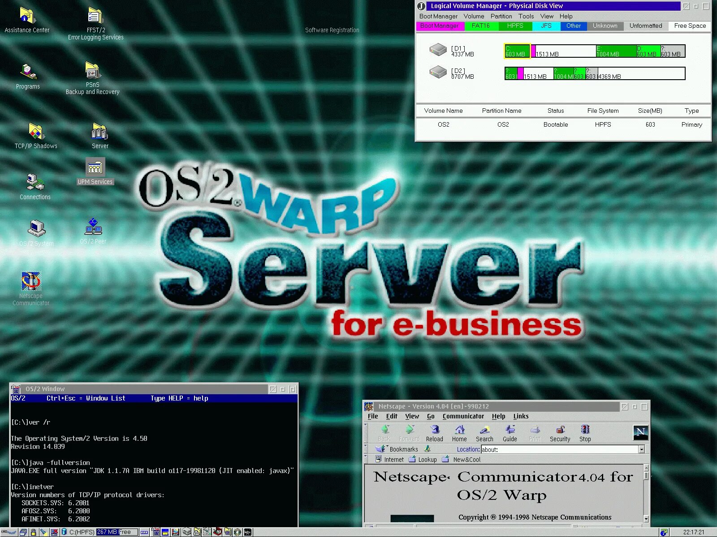Open the Links menu in Netscape
This screenshot has height=537, width=717.
[521, 416]
